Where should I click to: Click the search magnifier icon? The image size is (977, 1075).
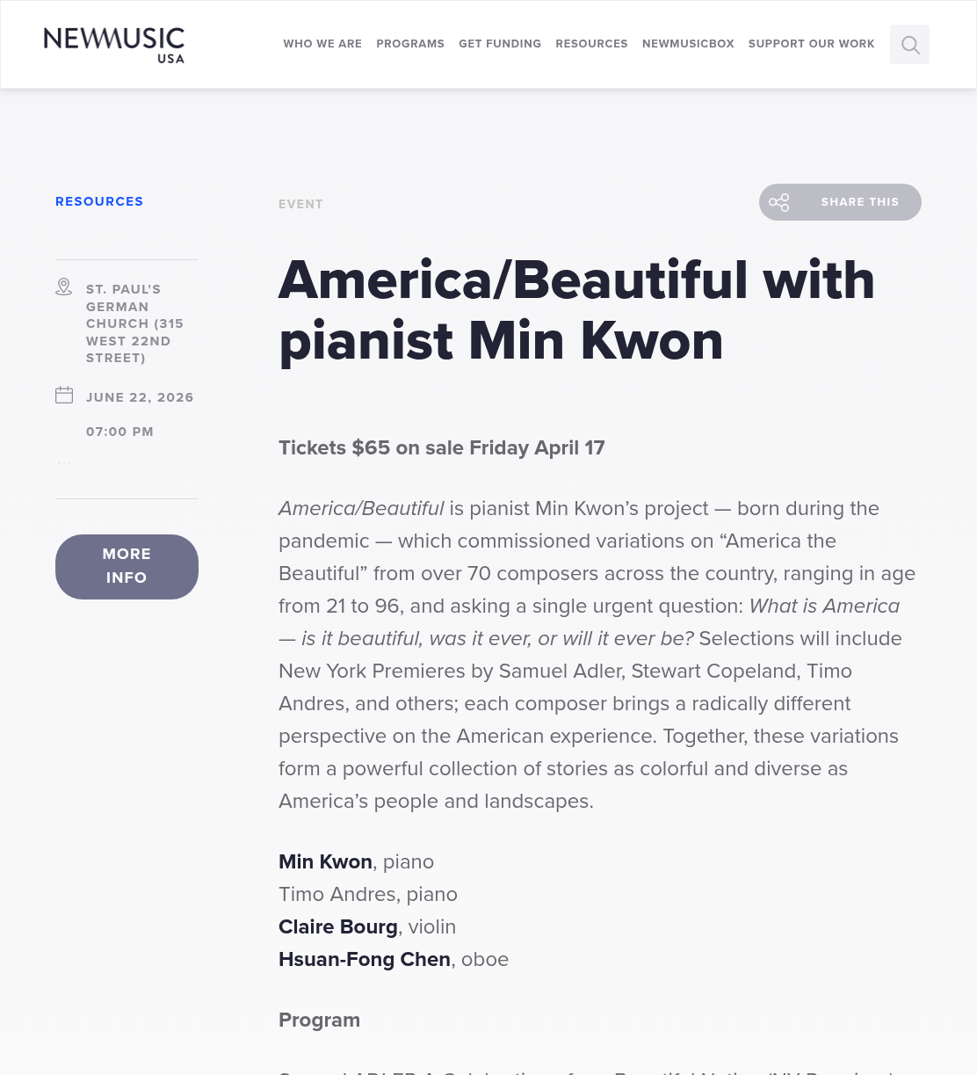click(x=910, y=44)
